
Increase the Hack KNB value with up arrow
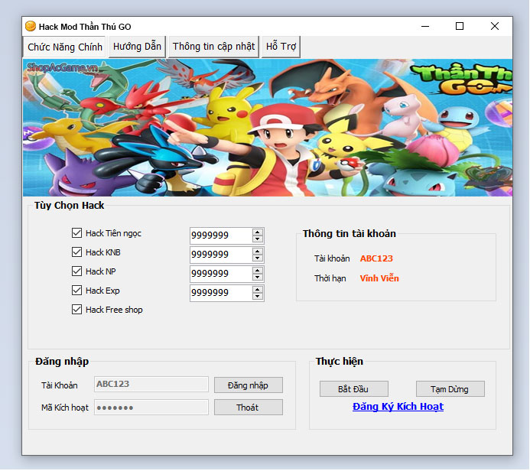pyautogui.click(x=258, y=252)
